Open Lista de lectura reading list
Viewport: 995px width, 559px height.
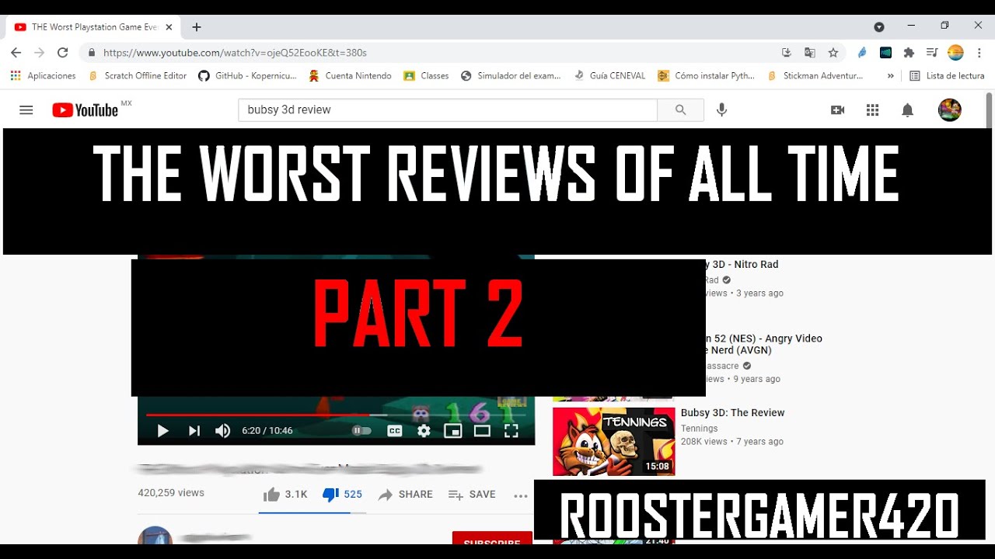point(947,76)
